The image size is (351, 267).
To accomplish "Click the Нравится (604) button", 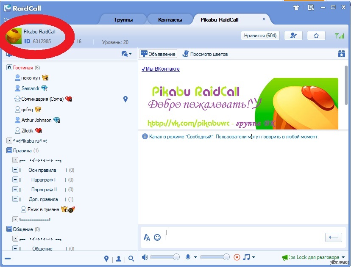I will tap(260, 36).
